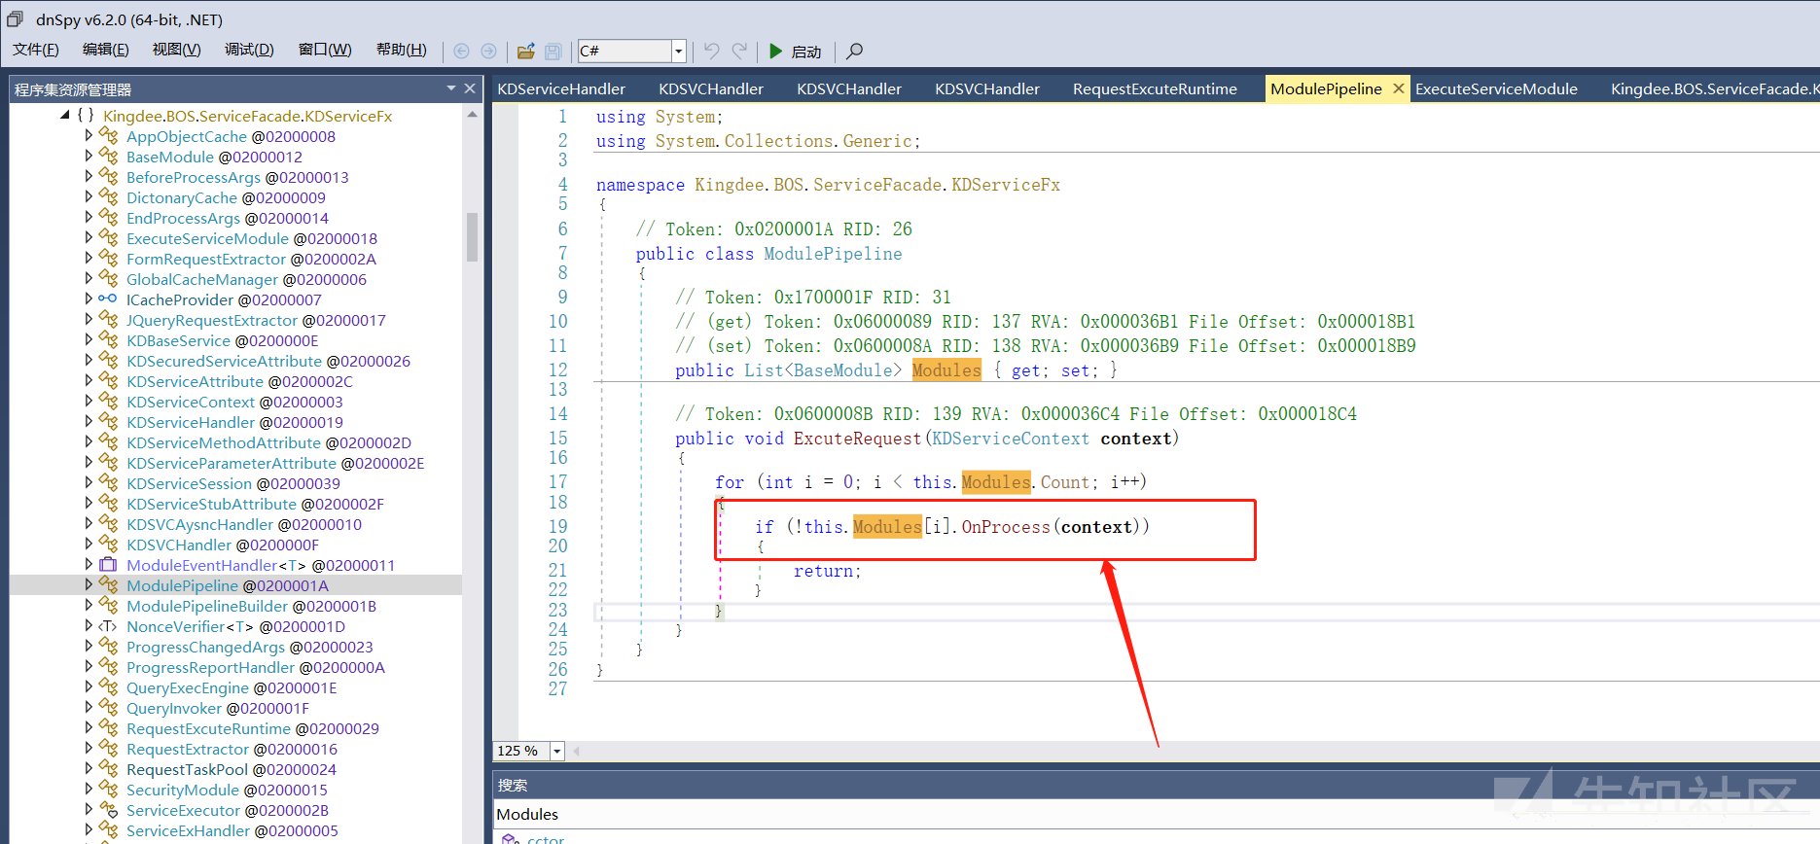The image size is (1820, 844).
Task: Click the class icon beside GlobalCacheManager
Action: pos(108,279)
